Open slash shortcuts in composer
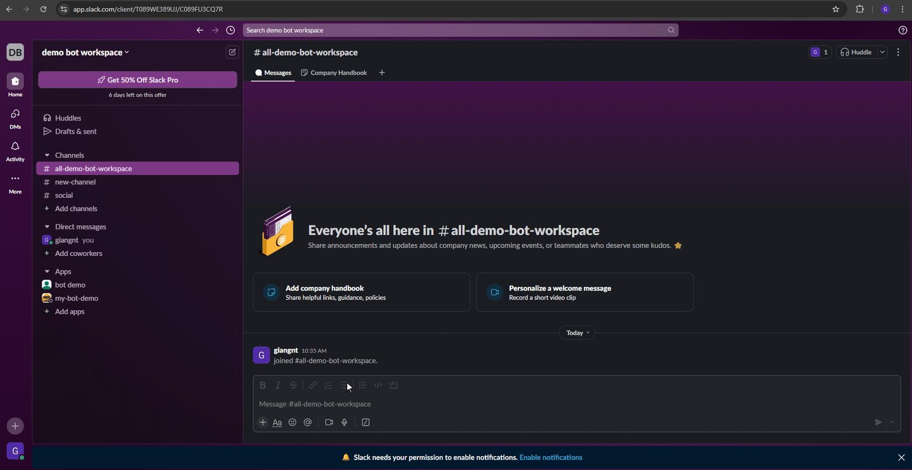 coord(365,422)
